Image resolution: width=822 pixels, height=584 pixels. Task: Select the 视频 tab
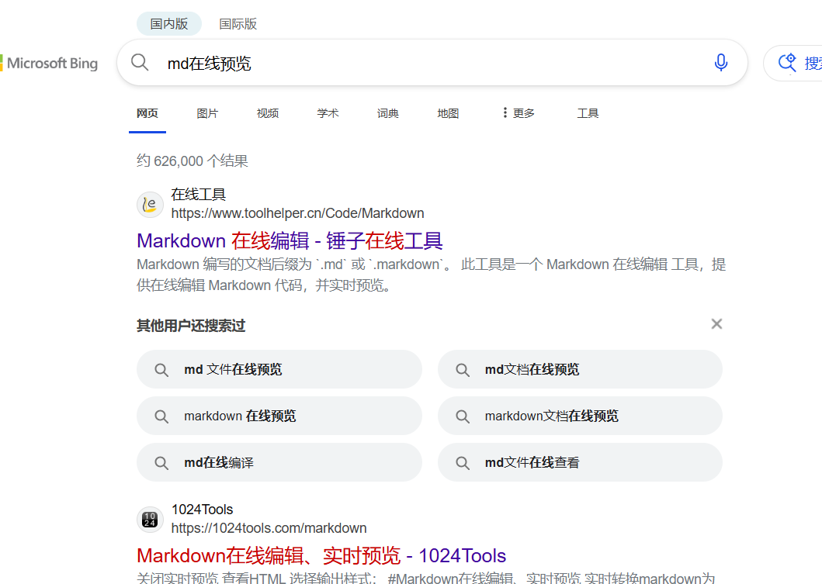click(x=267, y=113)
